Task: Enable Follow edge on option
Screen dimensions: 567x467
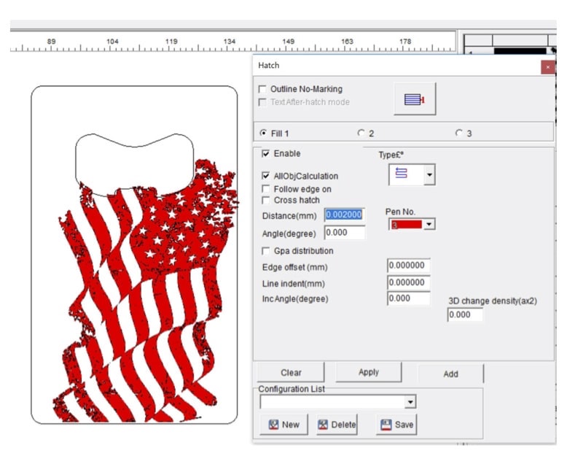Action: tap(266, 189)
